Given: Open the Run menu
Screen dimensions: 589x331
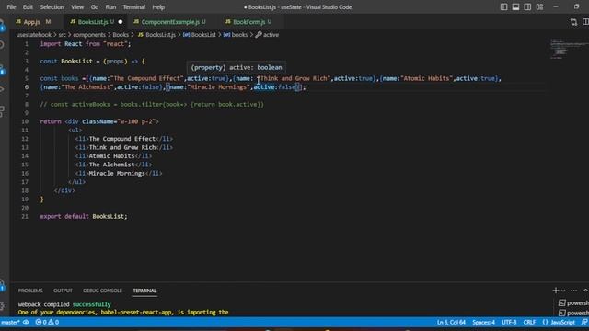Looking at the screenshot, I should (x=110, y=6).
